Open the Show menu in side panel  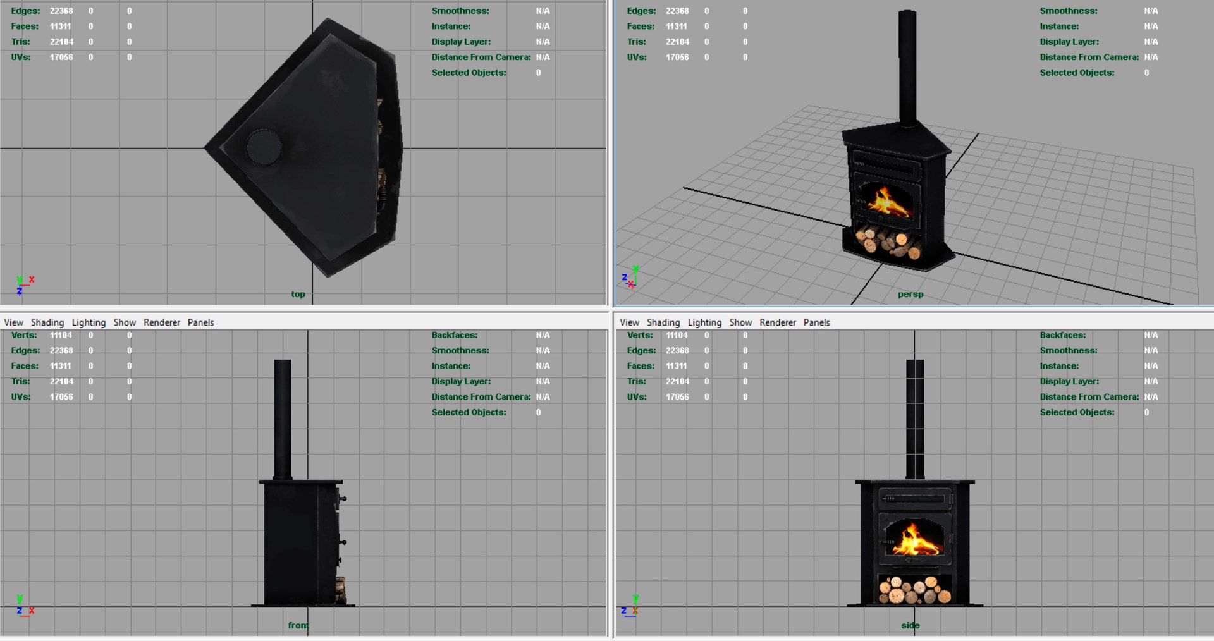point(740,322)
